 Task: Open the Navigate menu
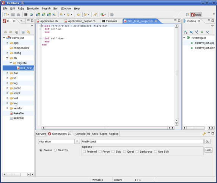[33, 8]
